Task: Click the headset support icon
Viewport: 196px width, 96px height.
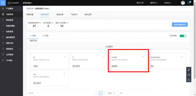Action: (x=189, y=75)
